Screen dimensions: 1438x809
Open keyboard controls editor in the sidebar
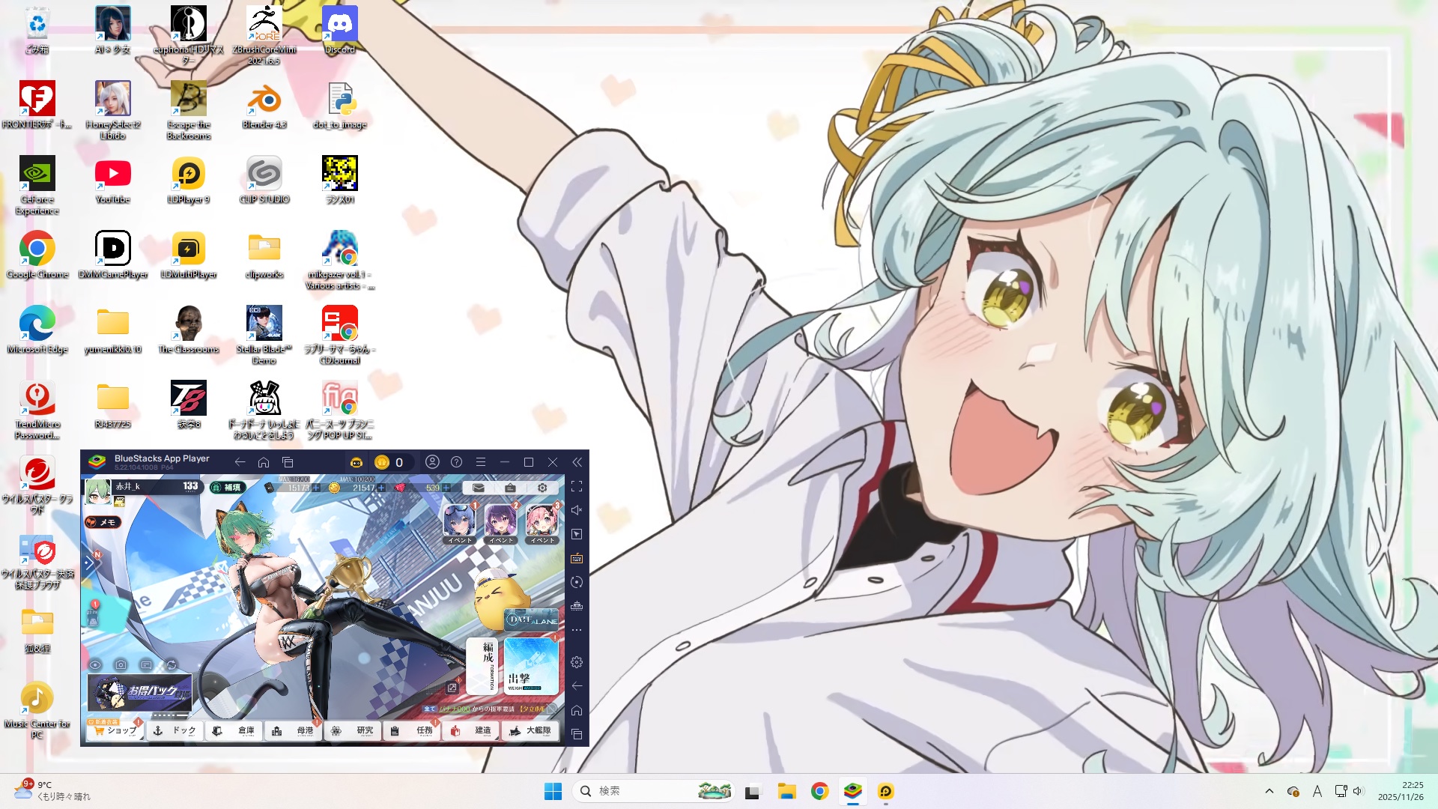[577, 558]
